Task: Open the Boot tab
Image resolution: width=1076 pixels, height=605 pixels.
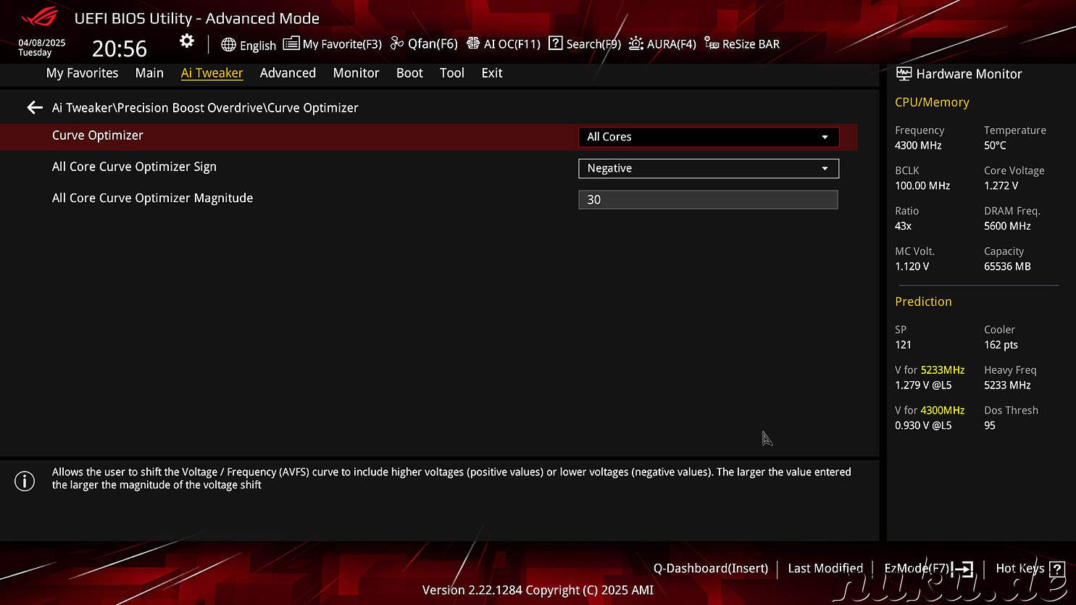Action: 409,73
